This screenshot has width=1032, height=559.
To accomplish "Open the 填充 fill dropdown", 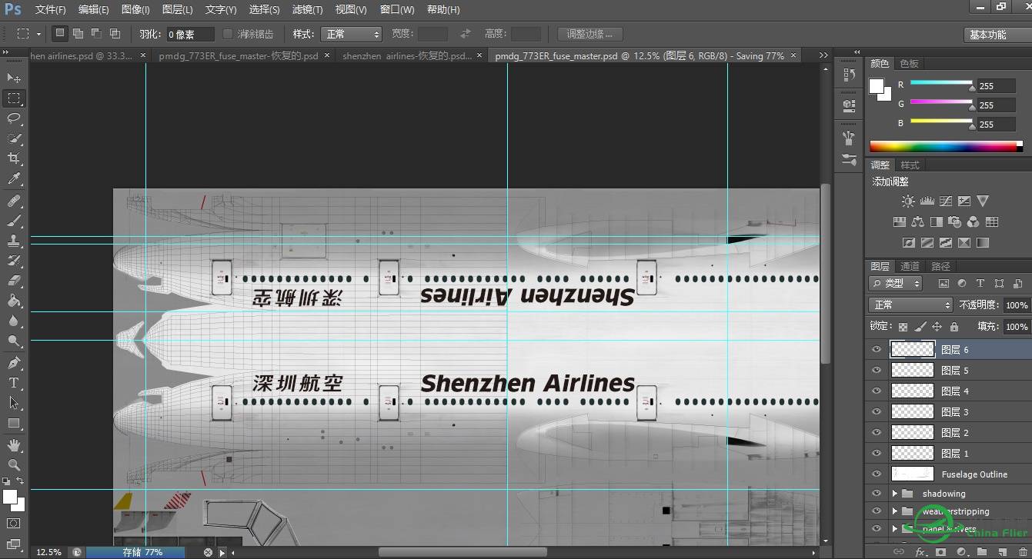I will click(x=1017, y=327).
